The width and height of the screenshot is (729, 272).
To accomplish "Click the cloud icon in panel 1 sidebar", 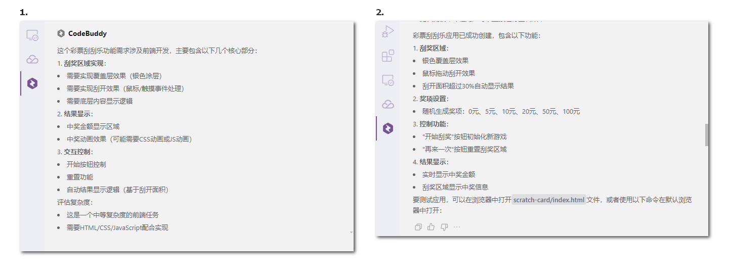I will coord(32,59).
